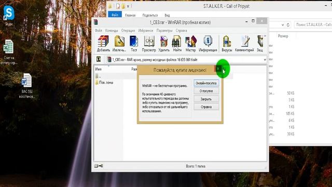Click the Explorer Файл ribbon tab
Screen dimensions: 332x187
(115, 15)
